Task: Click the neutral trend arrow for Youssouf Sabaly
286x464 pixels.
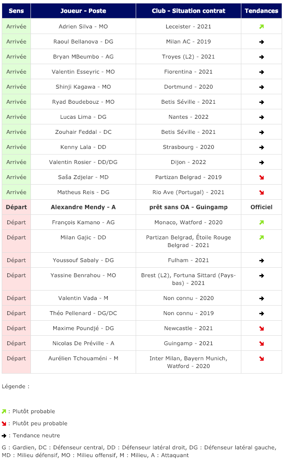Action: tap(262, 260)
